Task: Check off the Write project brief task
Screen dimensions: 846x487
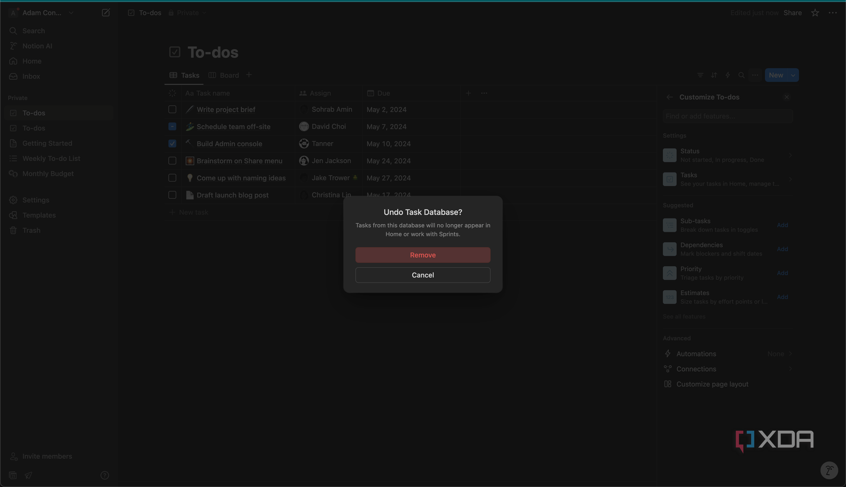Action: (x=172, y=109)
